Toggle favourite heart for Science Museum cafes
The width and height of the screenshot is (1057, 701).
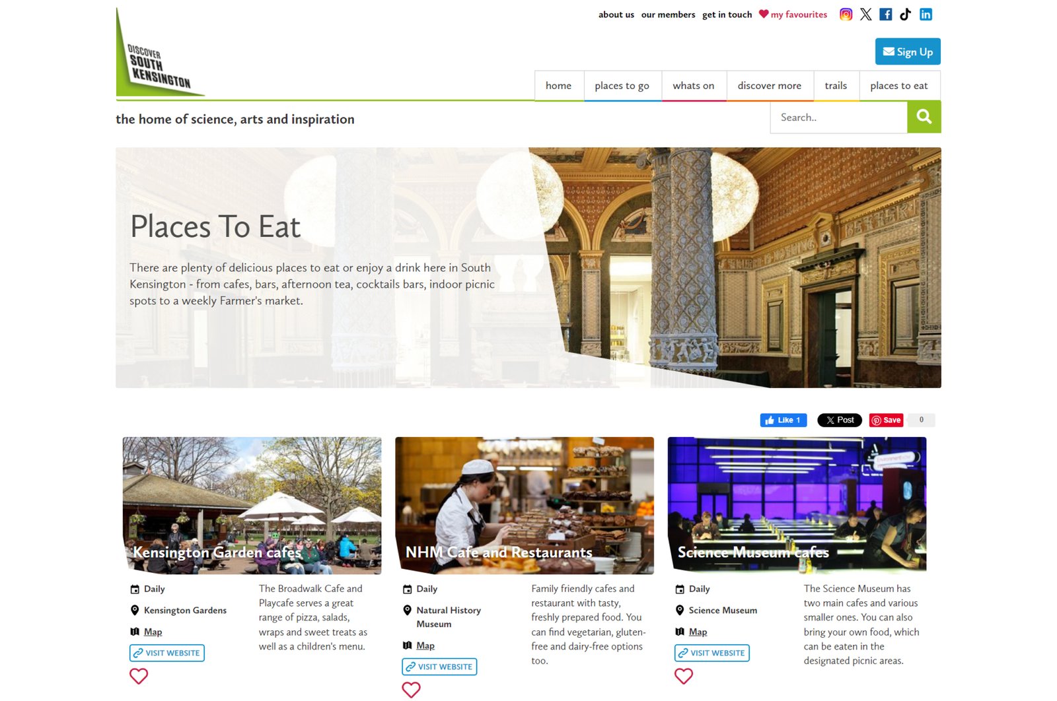684,676
